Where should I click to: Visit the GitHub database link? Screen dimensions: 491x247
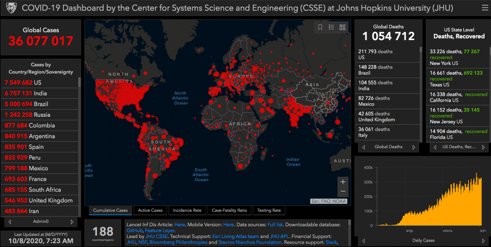click(x=135, y=230)
